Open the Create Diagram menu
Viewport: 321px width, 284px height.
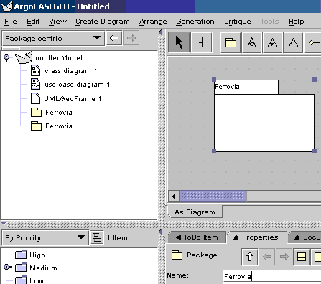point(103,22)
